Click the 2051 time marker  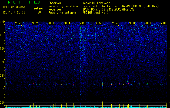18,23
